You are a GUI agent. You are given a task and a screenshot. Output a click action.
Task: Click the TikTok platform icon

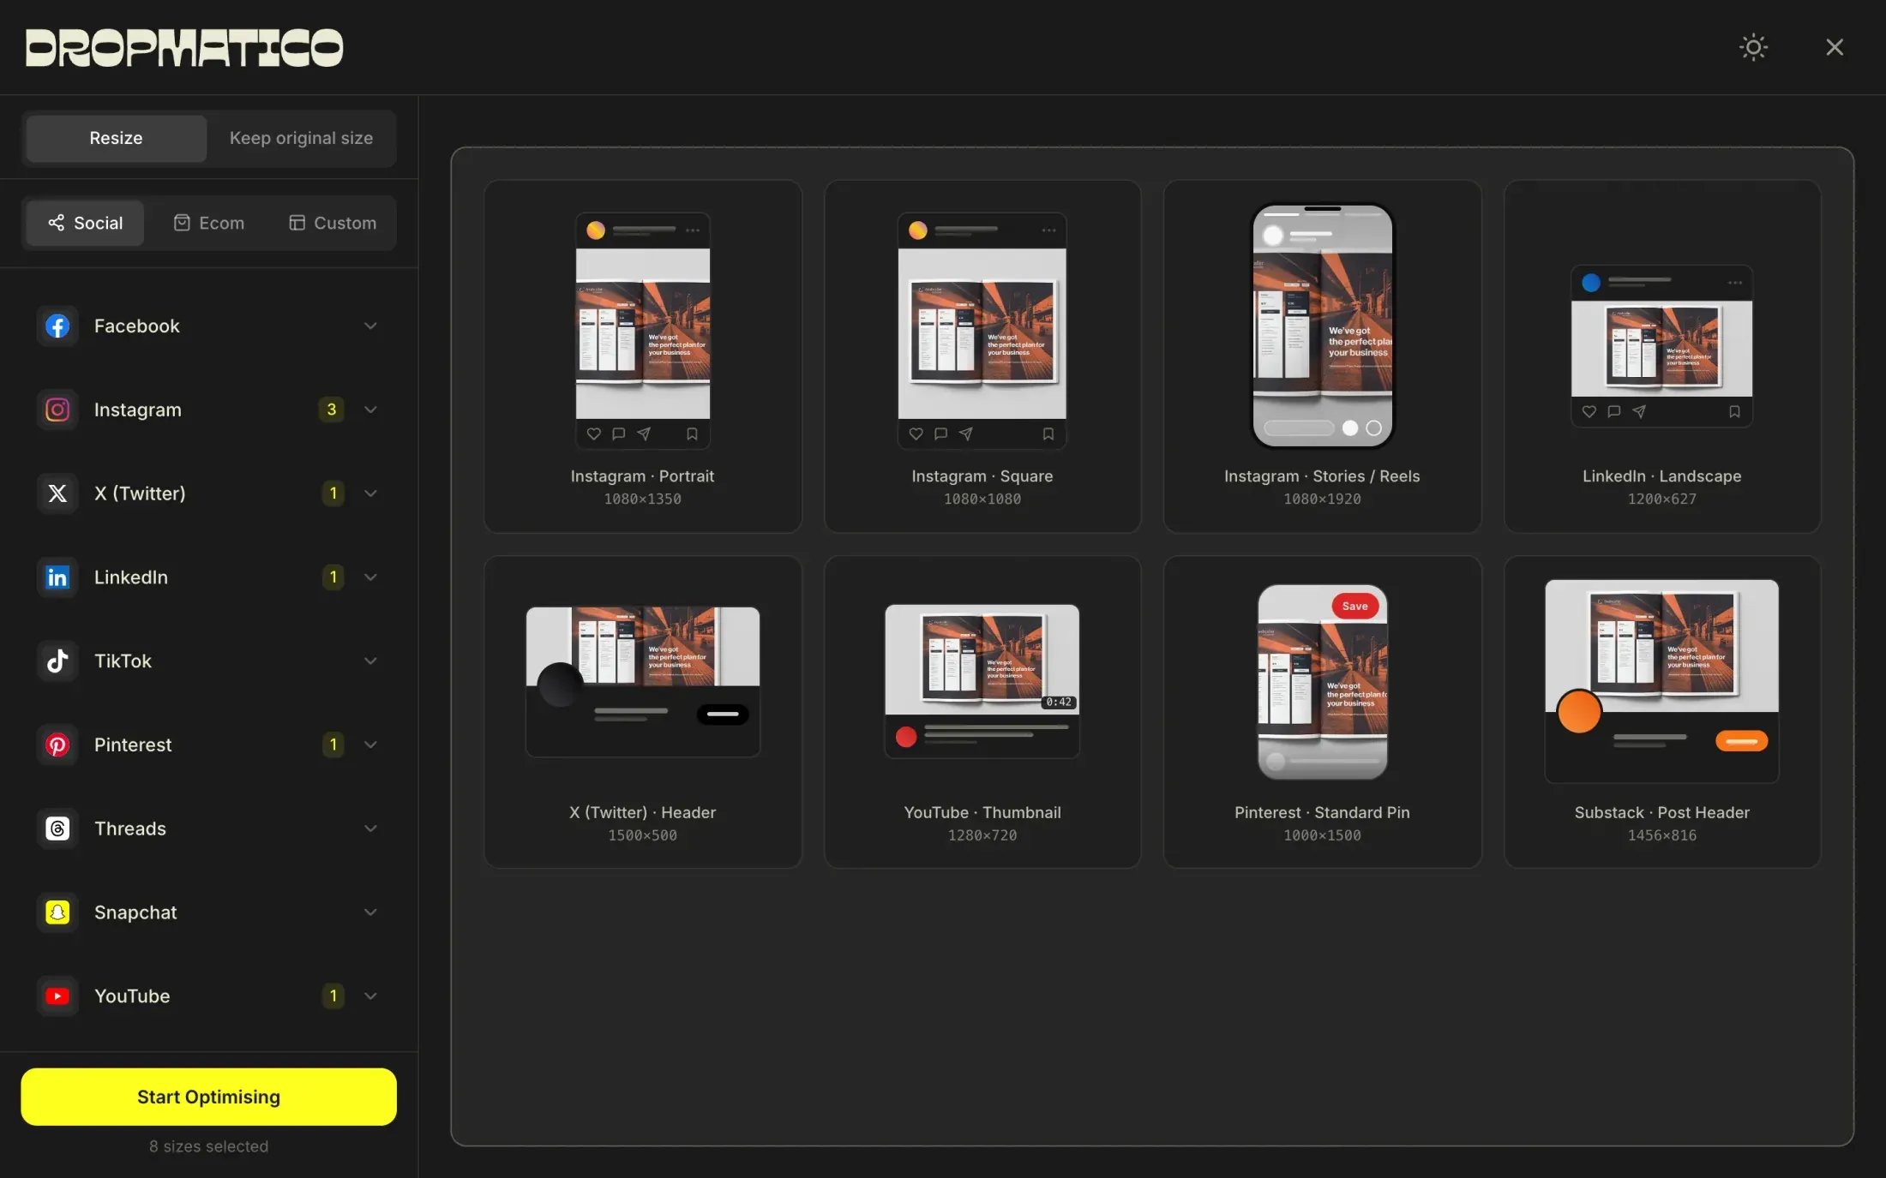[x=57, y=661]
